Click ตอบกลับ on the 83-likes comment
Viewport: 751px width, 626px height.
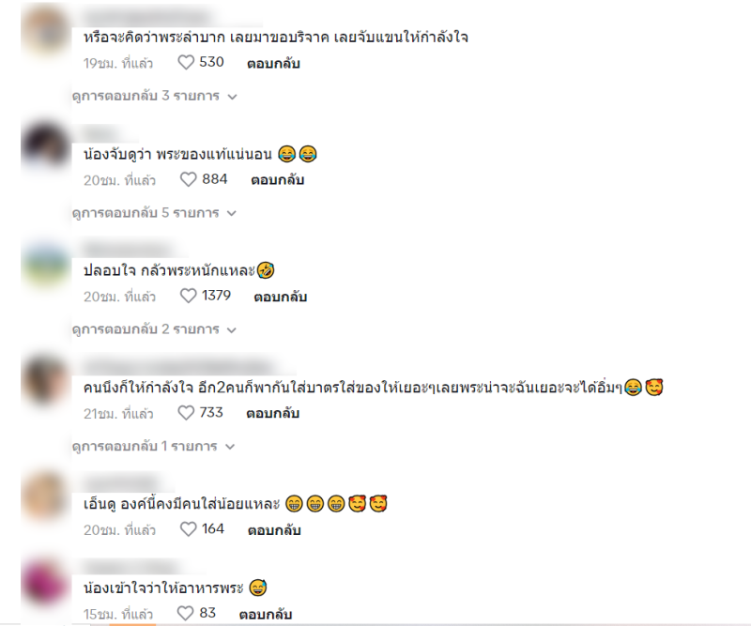(266, 615)
